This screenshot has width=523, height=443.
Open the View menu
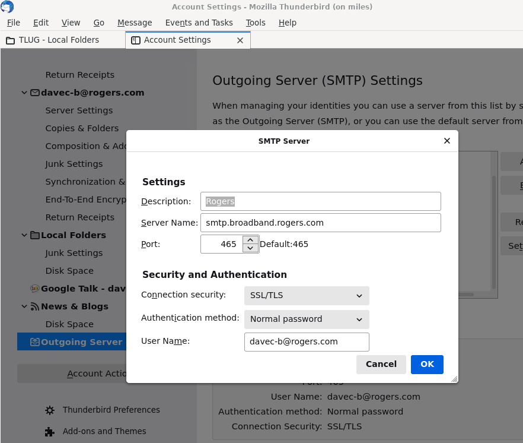click(x=71, y=23)
